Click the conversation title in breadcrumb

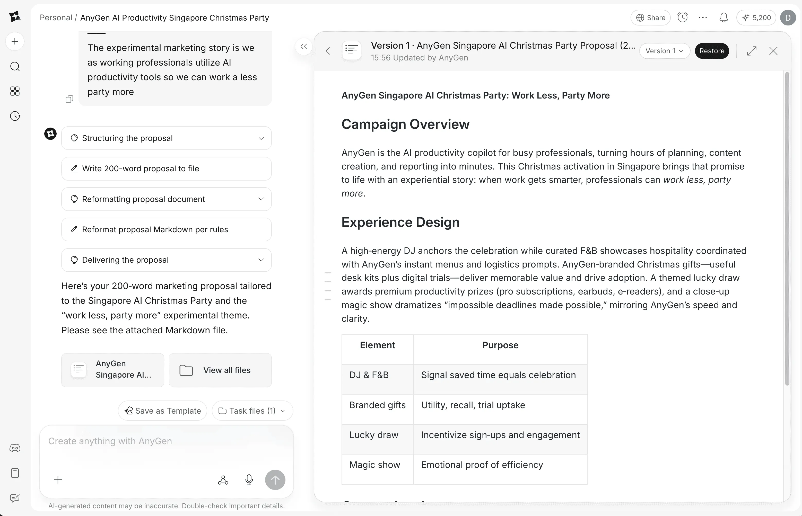[175, 17]
